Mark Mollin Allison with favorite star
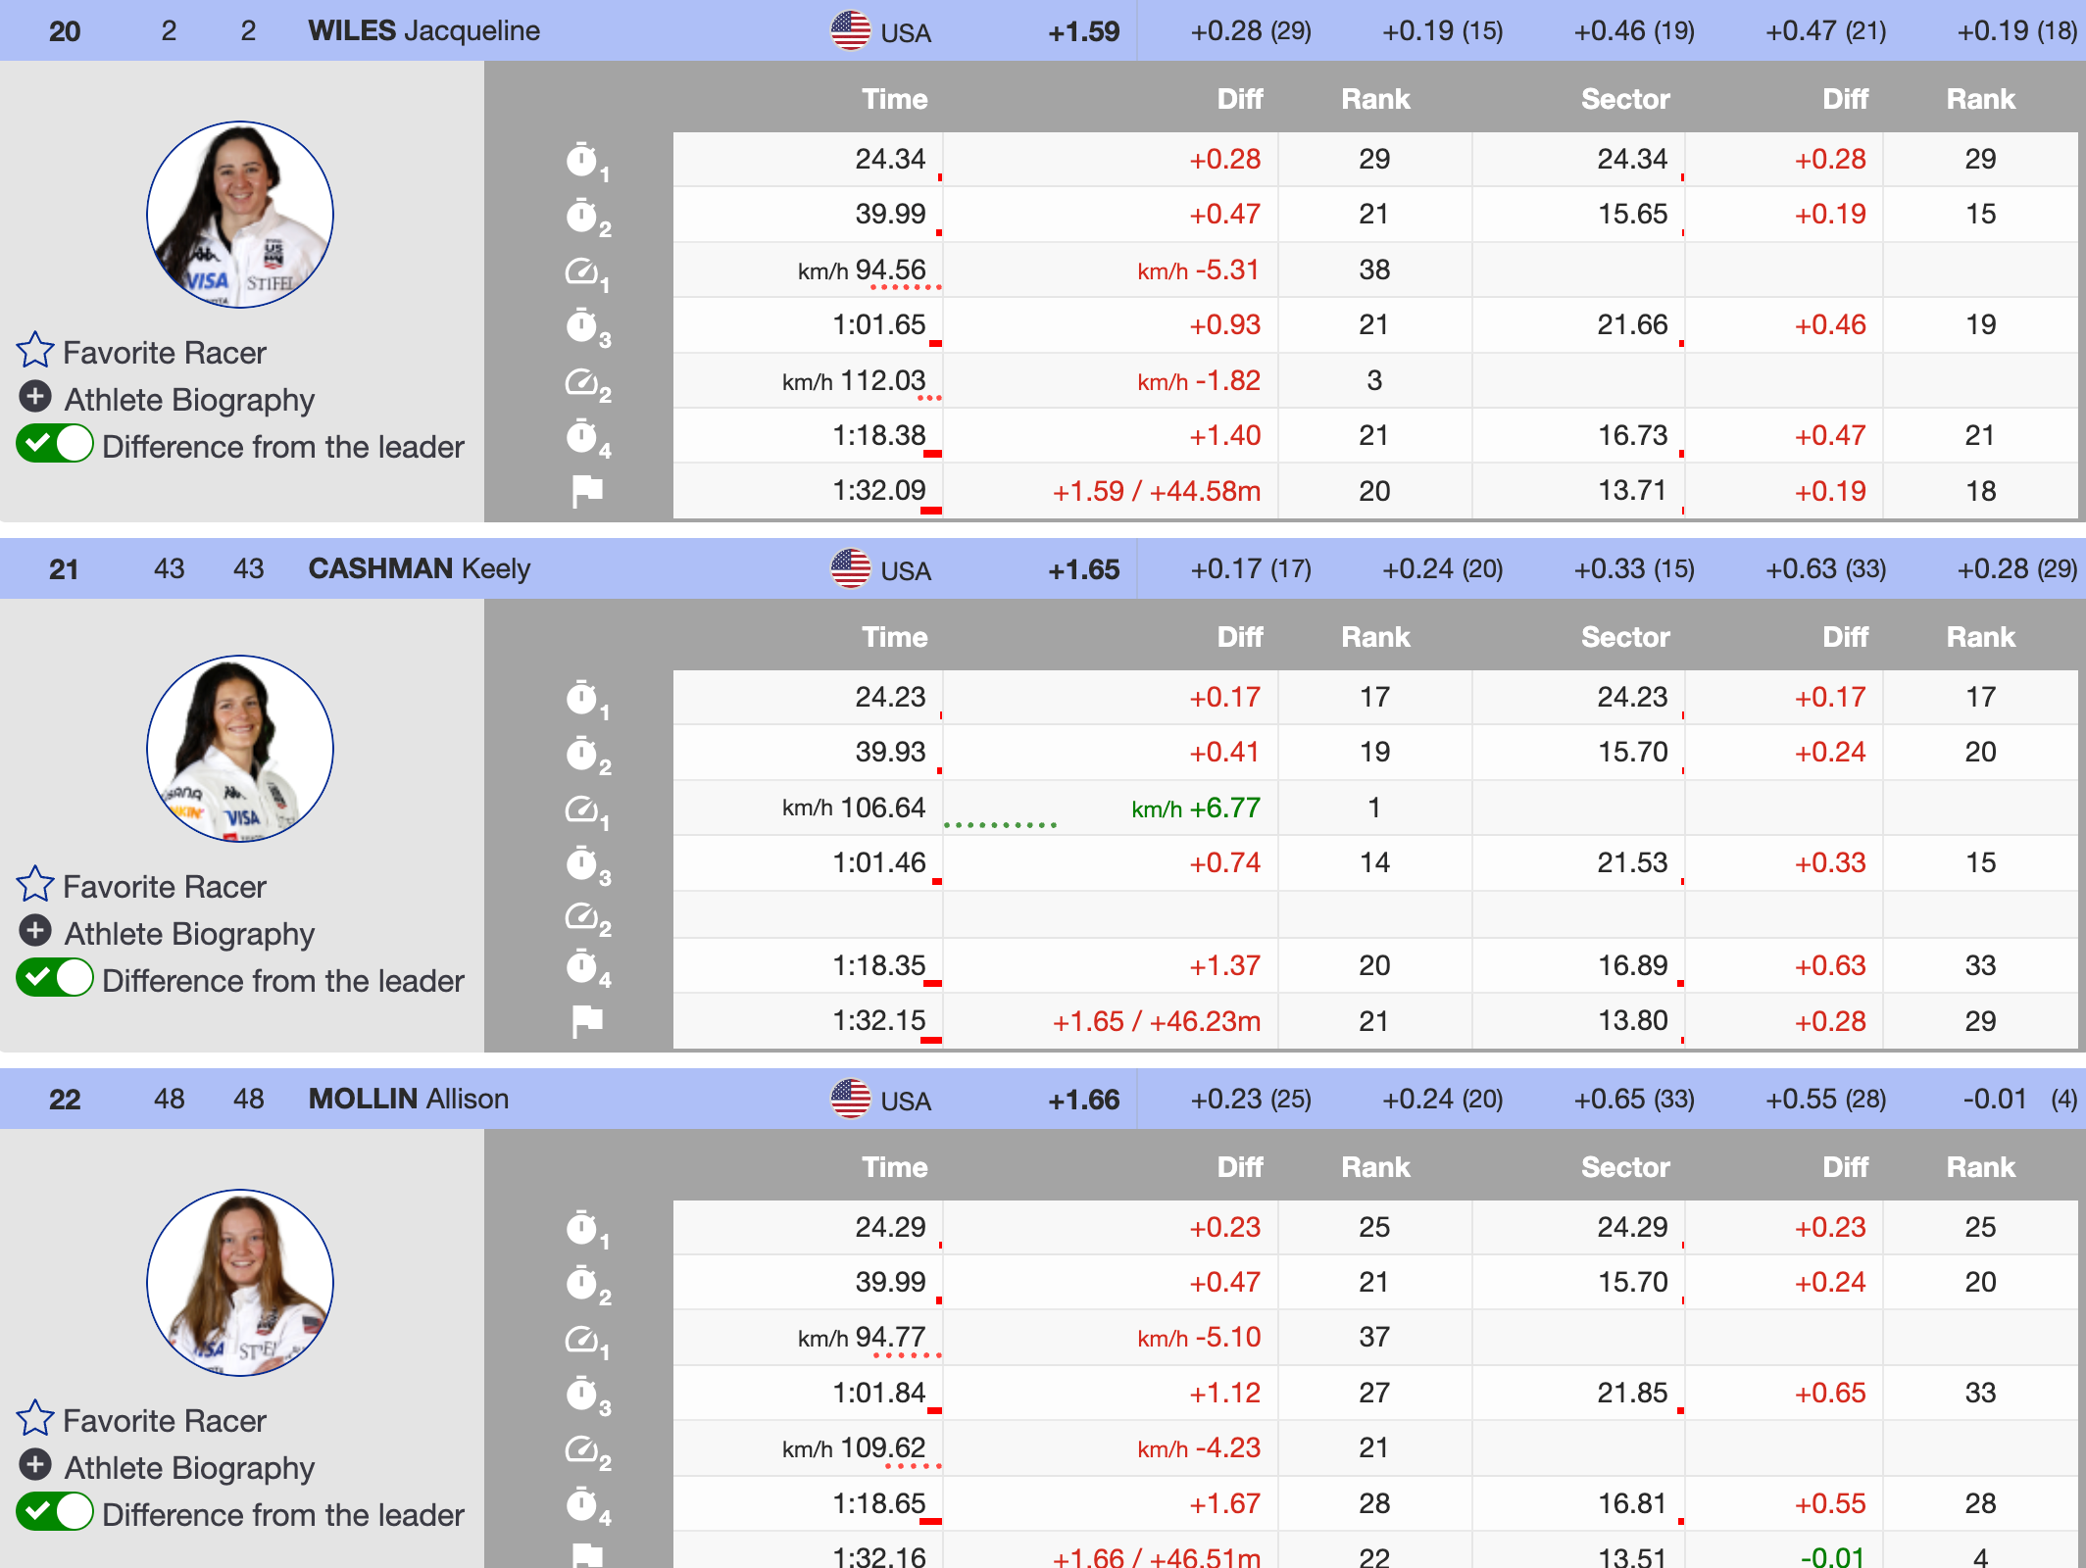Image resolution: width=2086 pixels, height=1568 pixels. coord(35,1419)
